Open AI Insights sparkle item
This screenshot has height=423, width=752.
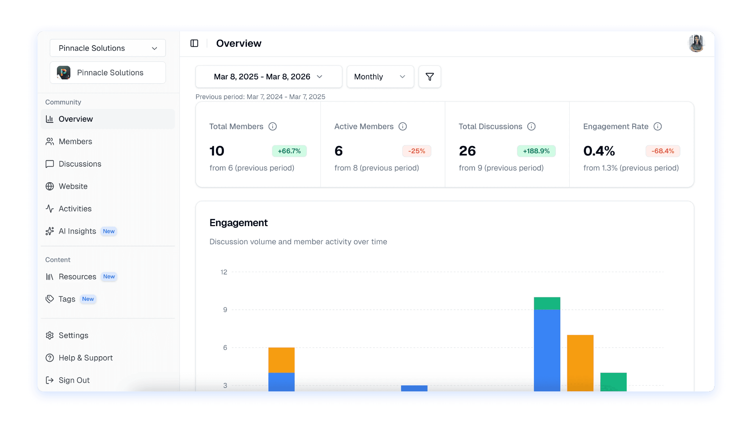[77, 231]
